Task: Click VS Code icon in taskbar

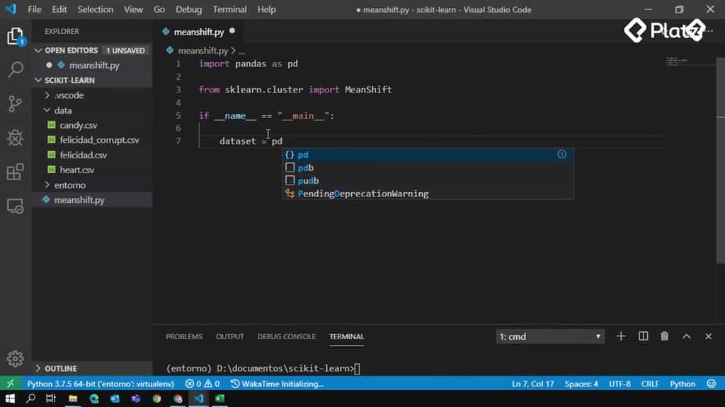Action: point(199,399)
